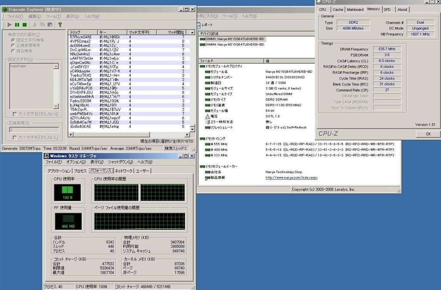The height and width of the screenshot is (290, 441).
Task: Click the results list scroll-down arrow
Action: pyautogui.click(x=193, y=130)
